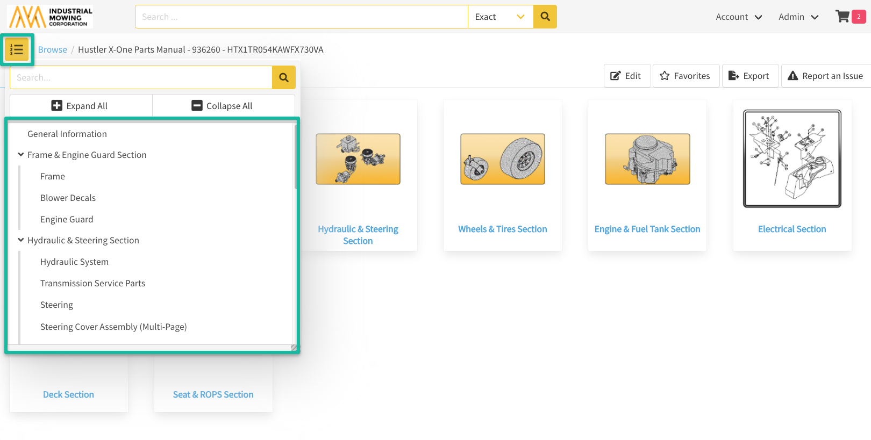This screenshot has height=440, width=871.
Task: Export the parts manual
Action: pos(749,76)
